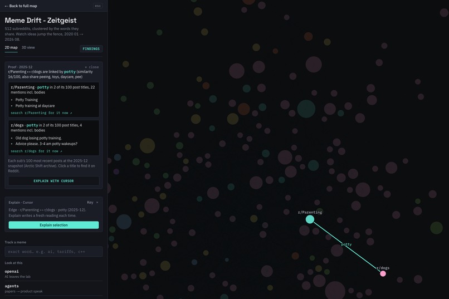The width and height of the screenshot is (449, 299).
Task: Select the agents meme suggestion
Action: [x=53, y=288]
